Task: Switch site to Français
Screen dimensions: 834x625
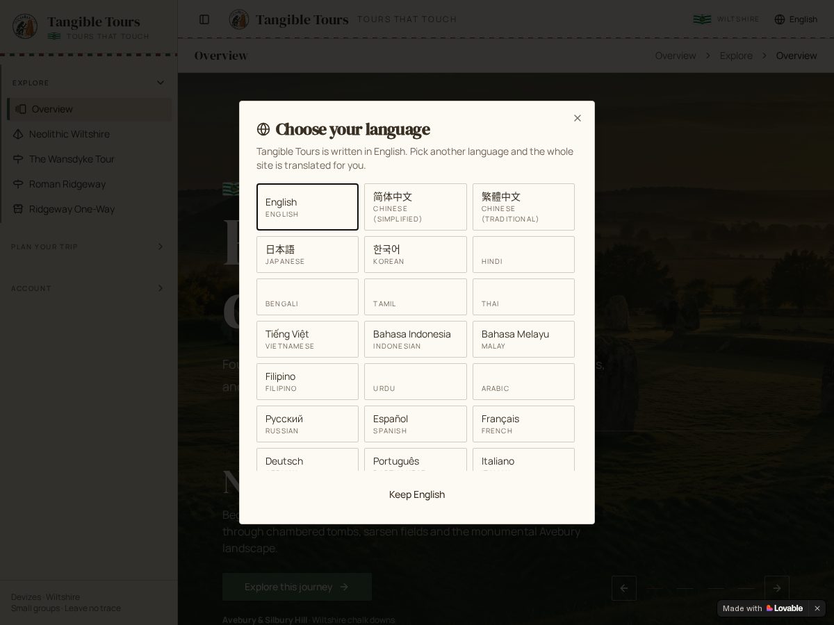Action: [x=523, y=424]
